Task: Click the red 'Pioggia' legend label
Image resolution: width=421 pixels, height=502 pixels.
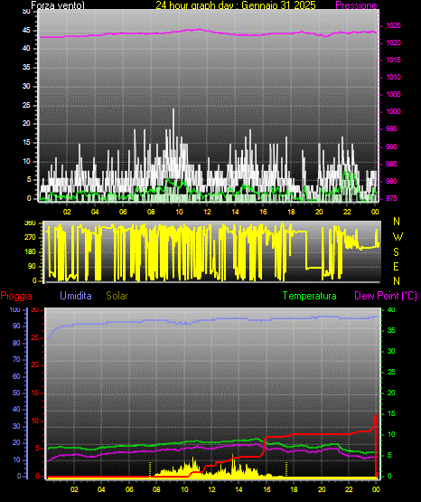Action: pyautogui.click(x=16, y=296)
